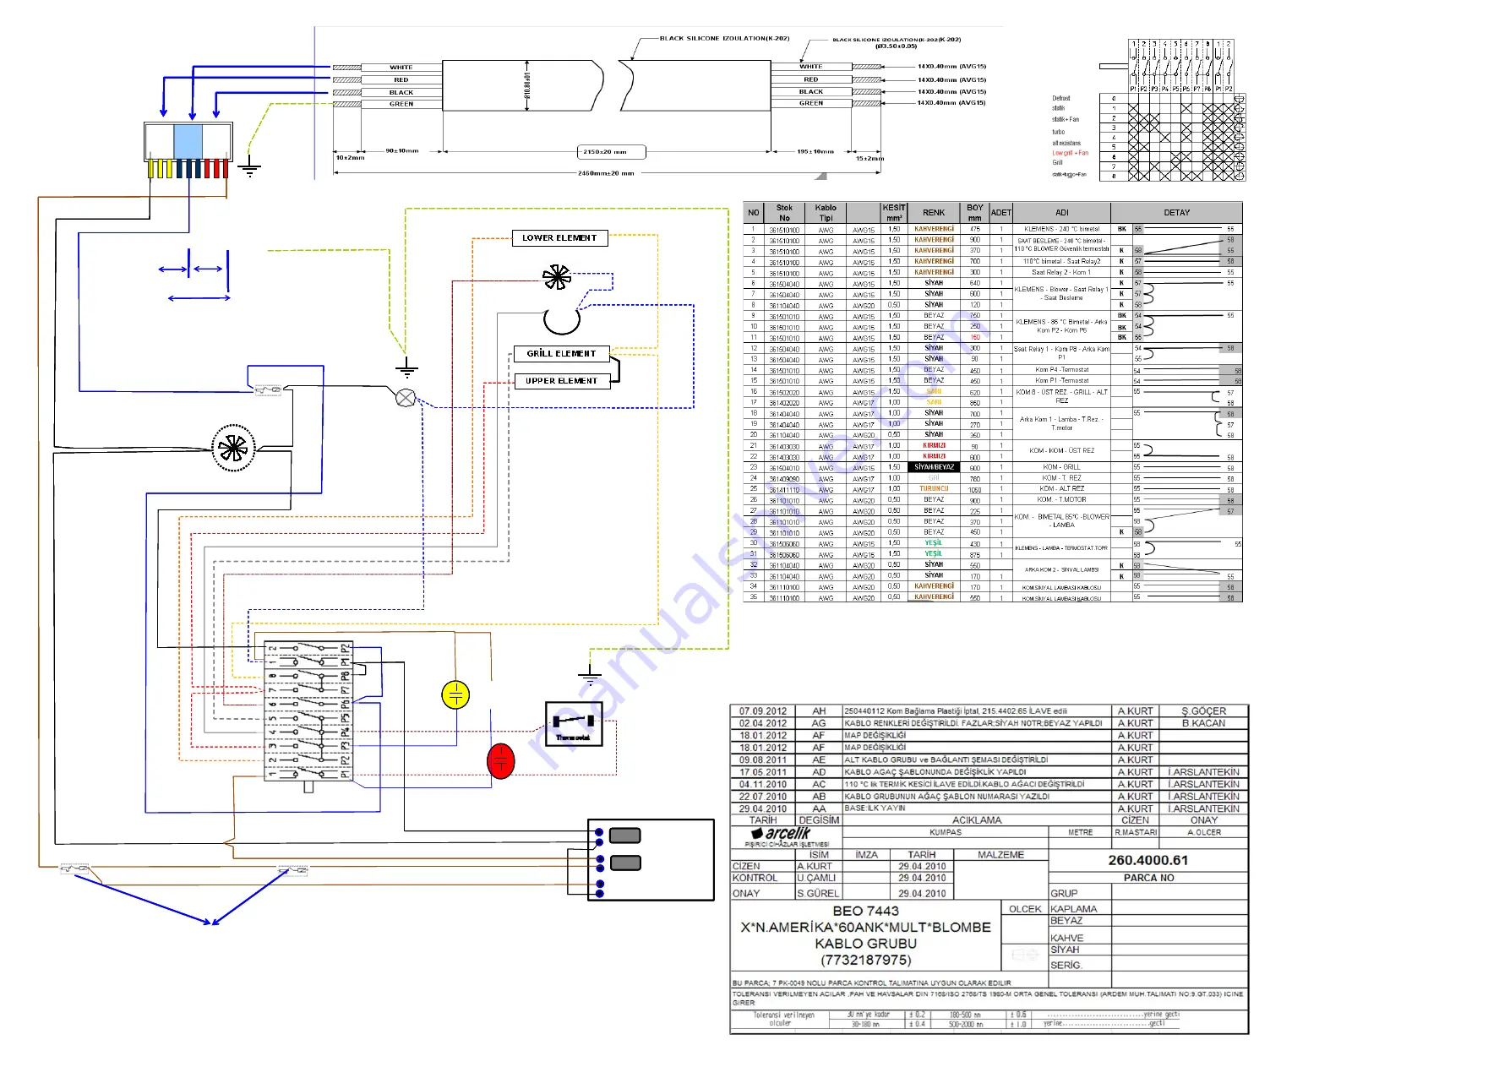Click the U.ÇAMLI name in KONTROL row
Viewport: 1510px width, 1067px height.
point(816,879)
